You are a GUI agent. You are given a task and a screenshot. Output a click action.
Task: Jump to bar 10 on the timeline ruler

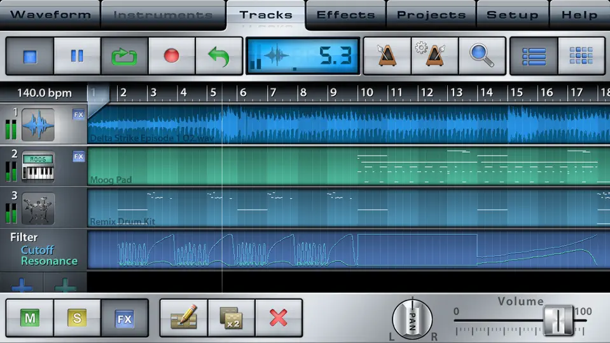(367, 93)
